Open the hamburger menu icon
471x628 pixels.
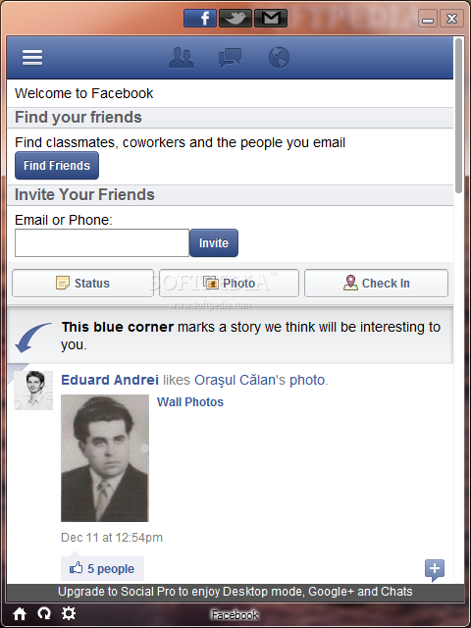click(32, 57)
